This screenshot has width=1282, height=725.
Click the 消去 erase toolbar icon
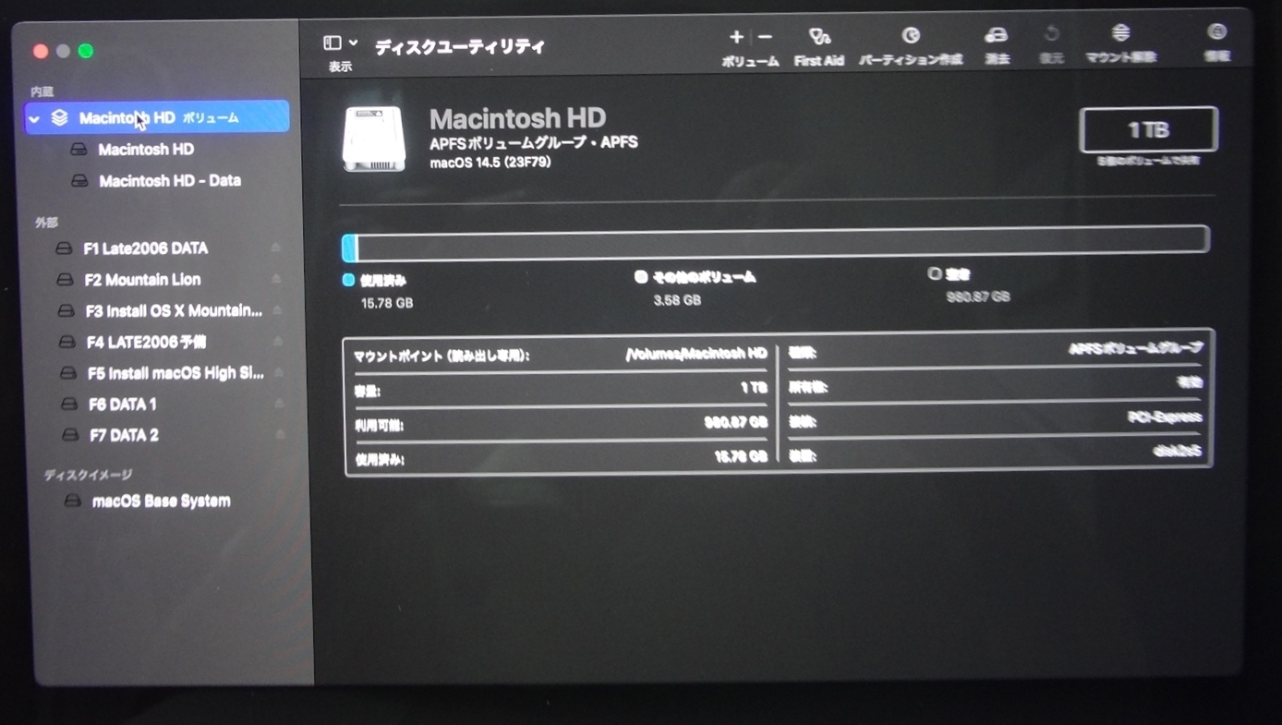tap(996, 36)
